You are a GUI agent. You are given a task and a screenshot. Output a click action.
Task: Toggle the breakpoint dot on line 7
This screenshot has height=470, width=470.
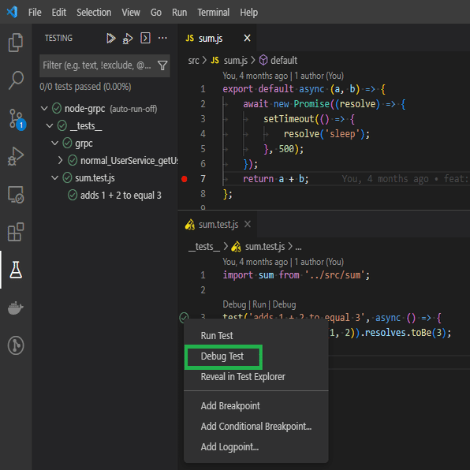click(x=185, y=179)
